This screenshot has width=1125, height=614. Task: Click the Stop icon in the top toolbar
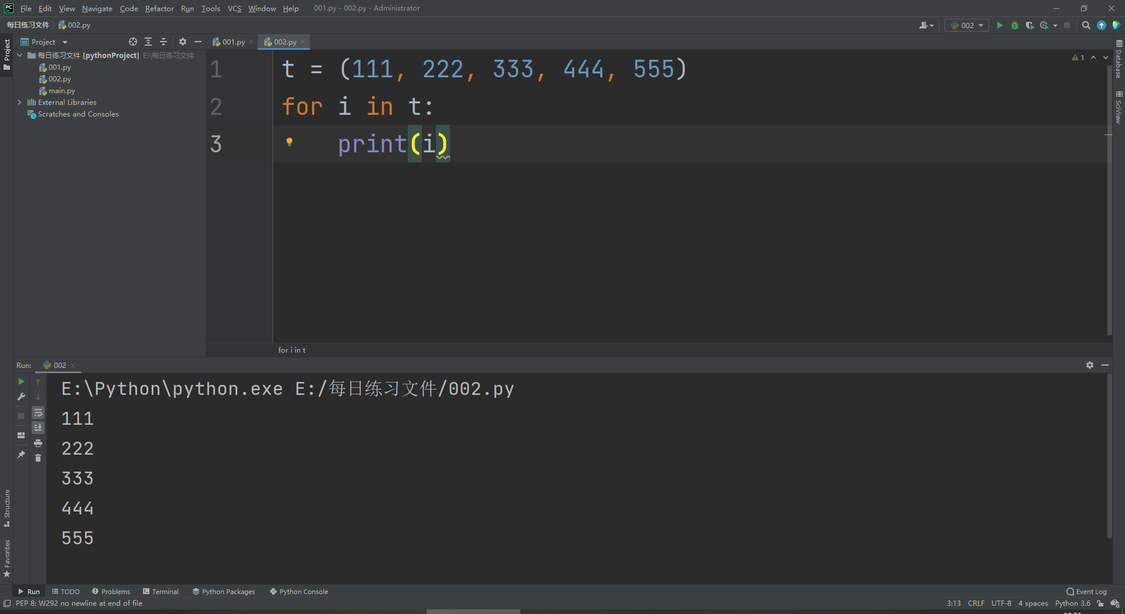coord(1067,25)
